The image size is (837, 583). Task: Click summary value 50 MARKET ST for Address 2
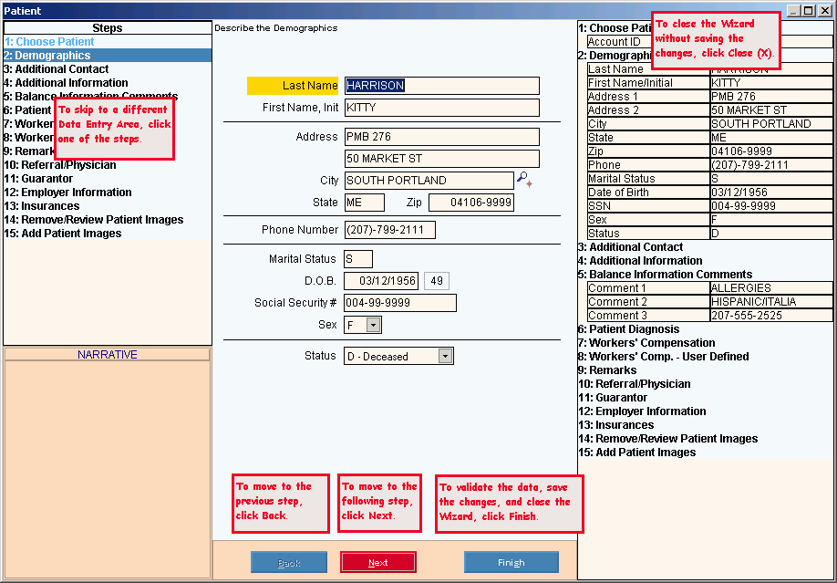point(770,110)
